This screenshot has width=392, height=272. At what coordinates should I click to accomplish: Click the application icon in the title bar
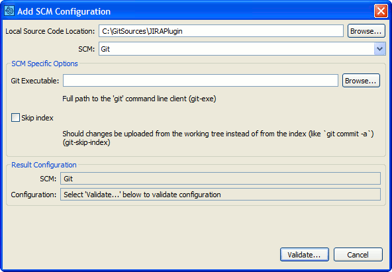point(9,11)
